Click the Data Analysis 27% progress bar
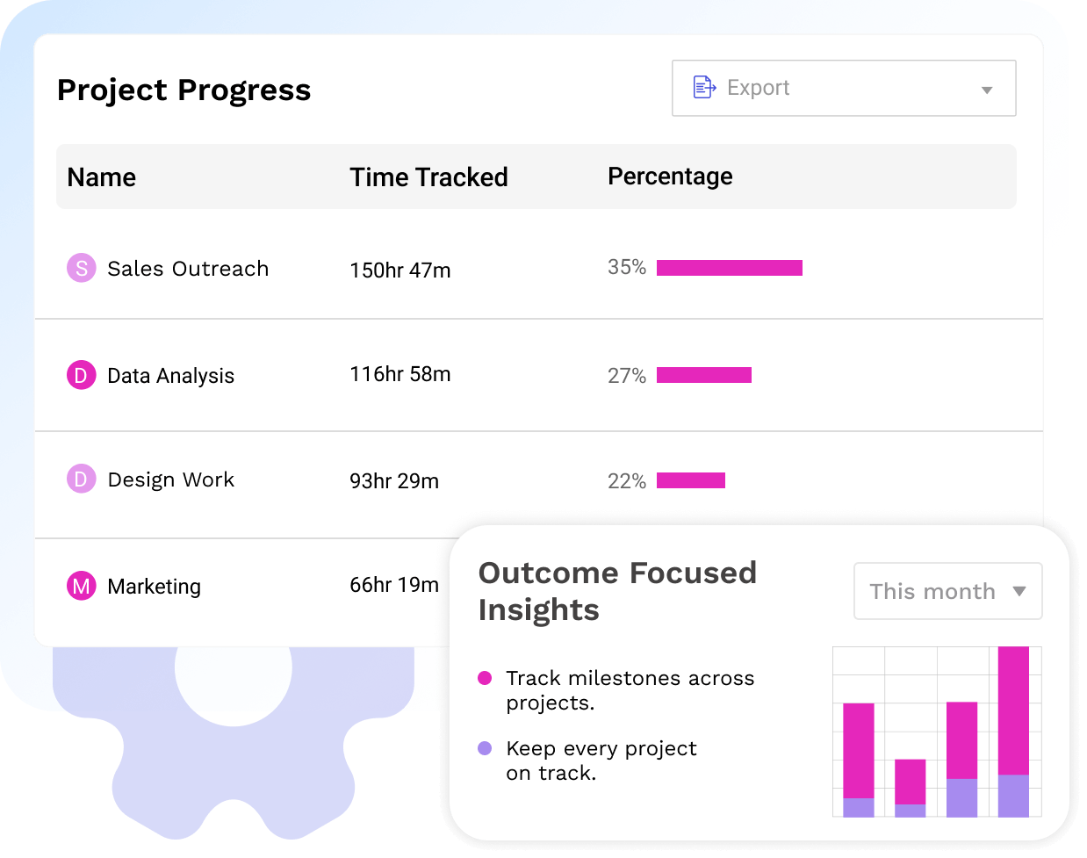The height and width of the screenshot is (858, 1087). (705, 374)
